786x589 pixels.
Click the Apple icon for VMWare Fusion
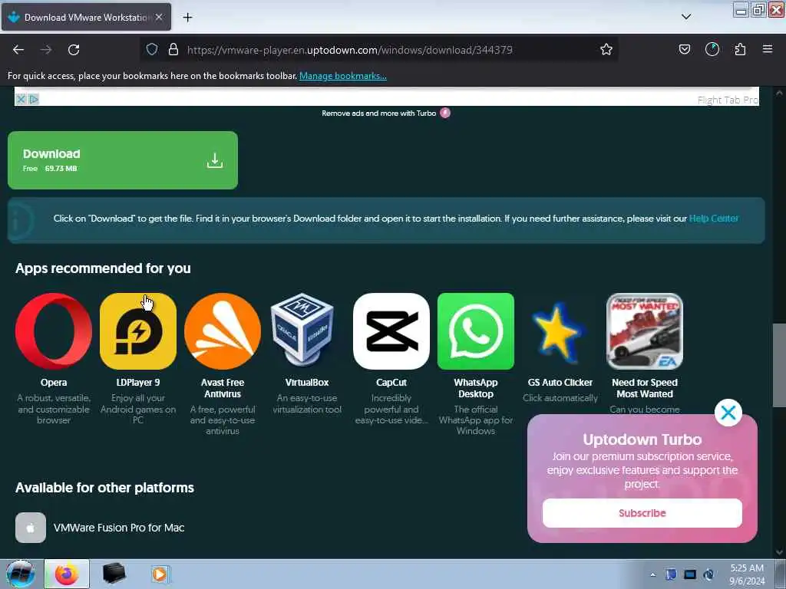click(31, 528)
